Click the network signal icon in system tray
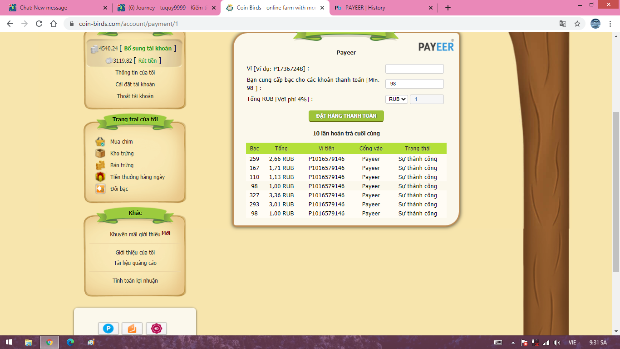This screenshot has width=620, height=349. tap(546, 343)
